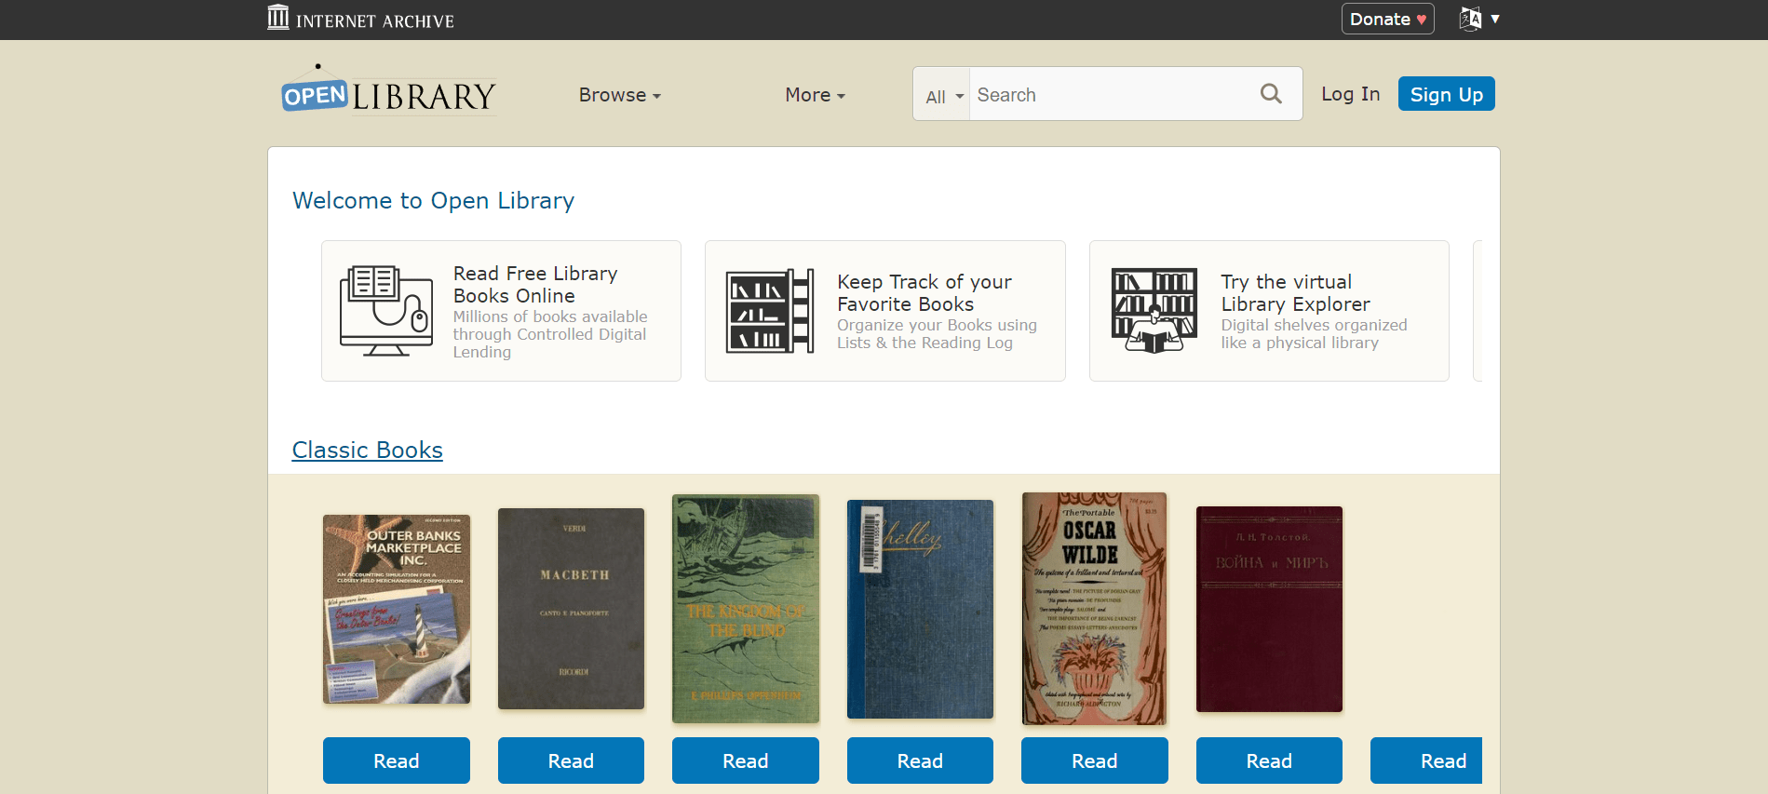Image resolution: width=1768 pixels, height=794 pixels.
Task: Click the Internet Archive text link
Action: tap(375, 20)
